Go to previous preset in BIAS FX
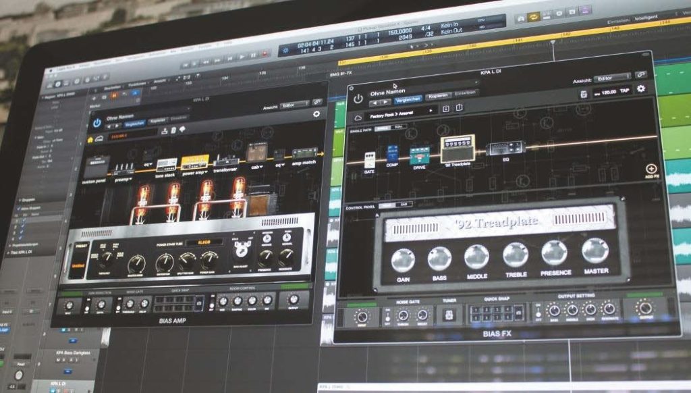Image resolution: width=691 pixels, height=393 pixels. 374,103
